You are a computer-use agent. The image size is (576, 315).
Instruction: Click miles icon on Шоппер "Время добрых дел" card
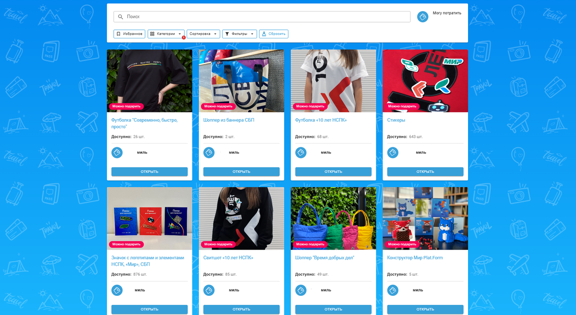(301, 291)
